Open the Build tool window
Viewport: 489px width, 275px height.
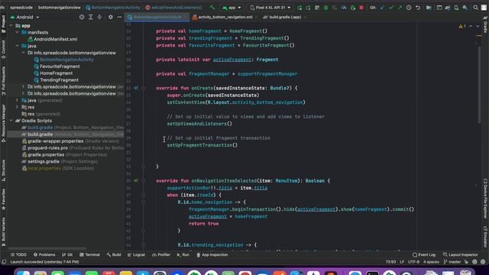pyautogui.click(x=114, y=254)
